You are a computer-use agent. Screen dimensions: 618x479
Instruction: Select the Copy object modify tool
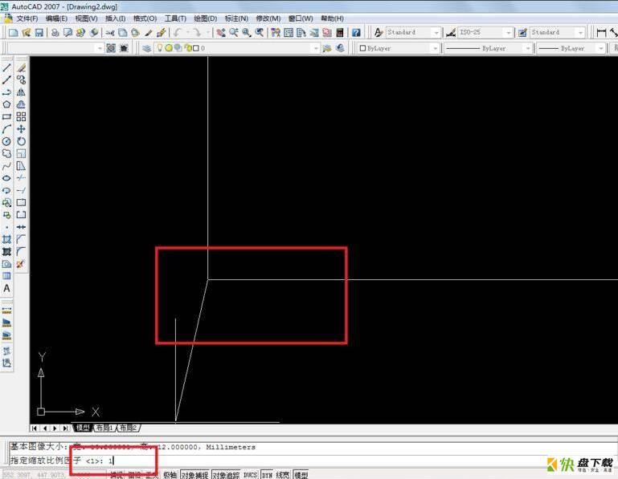coord(21,80)
